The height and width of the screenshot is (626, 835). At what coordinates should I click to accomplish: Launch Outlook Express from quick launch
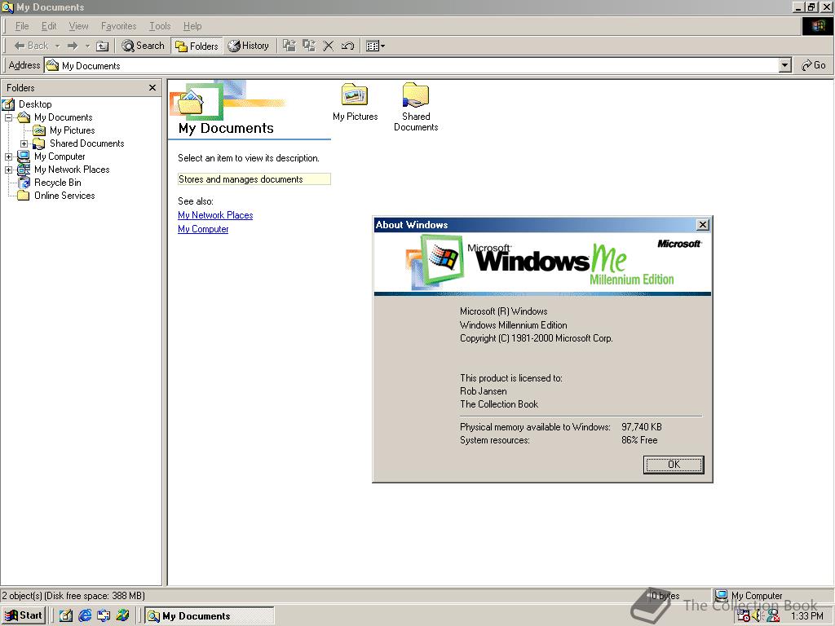tap(104, 615)
